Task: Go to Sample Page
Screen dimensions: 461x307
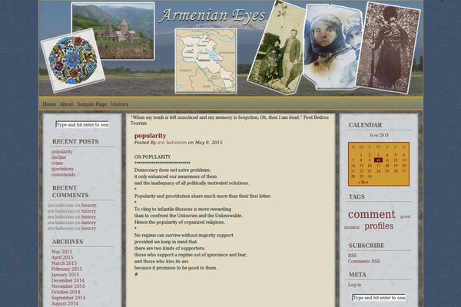Action: click(91, 104)
